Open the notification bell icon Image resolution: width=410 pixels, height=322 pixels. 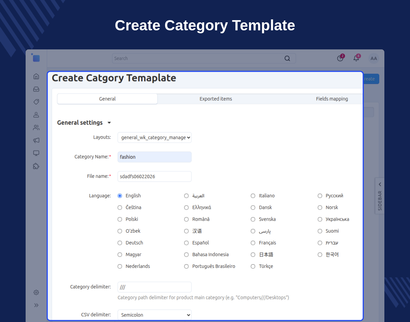[x=356, y=58]
